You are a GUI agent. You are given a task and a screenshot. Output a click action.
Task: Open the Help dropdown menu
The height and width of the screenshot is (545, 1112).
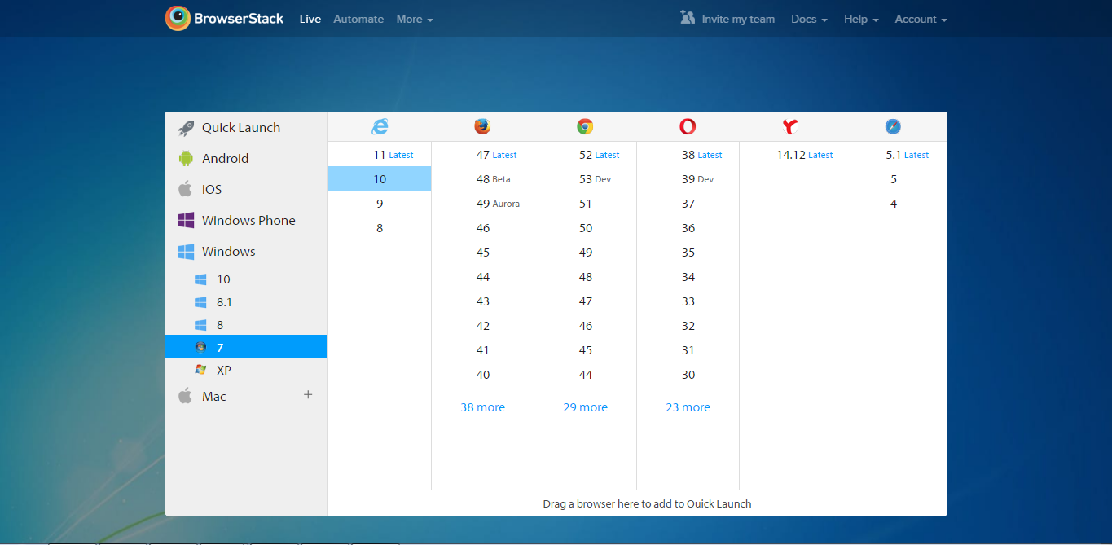tap(861, 19)
